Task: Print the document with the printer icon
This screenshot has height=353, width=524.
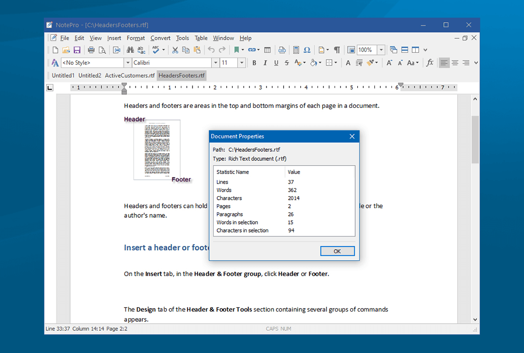Action: [x=91, y=50]
